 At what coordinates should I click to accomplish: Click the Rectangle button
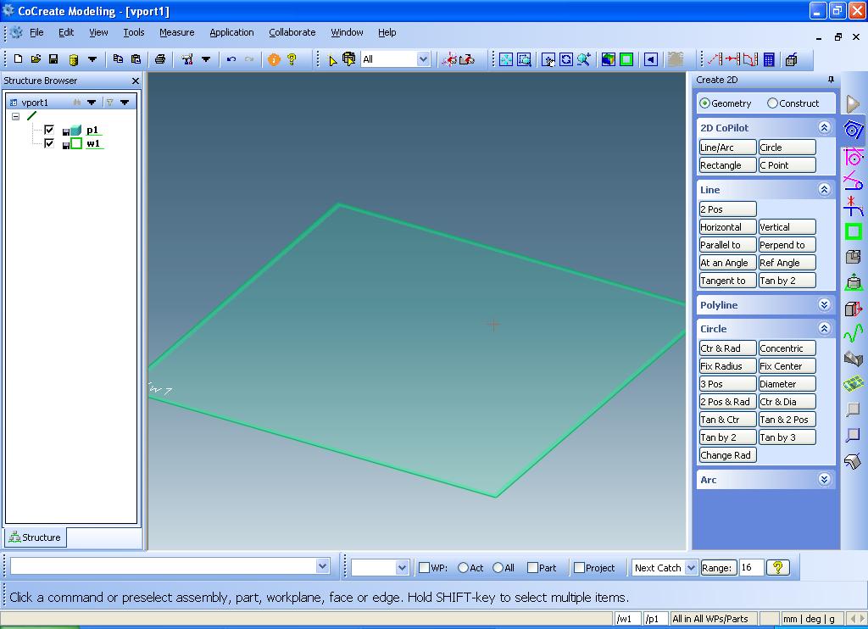pos(727,165)
